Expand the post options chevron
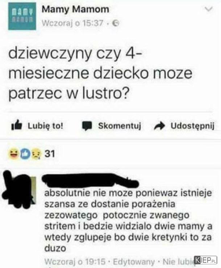Image resolution: width=221 pixels, height=268 pixels. click(209, 9)
